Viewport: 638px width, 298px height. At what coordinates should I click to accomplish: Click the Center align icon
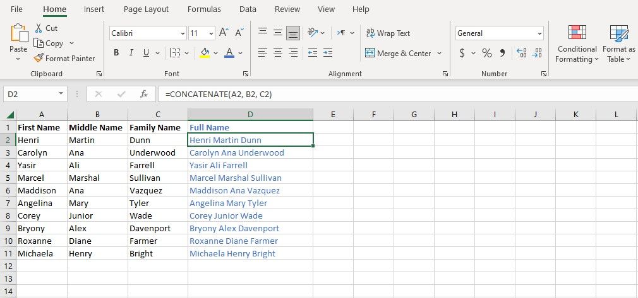pyautogui.click(x=278, y=53)
